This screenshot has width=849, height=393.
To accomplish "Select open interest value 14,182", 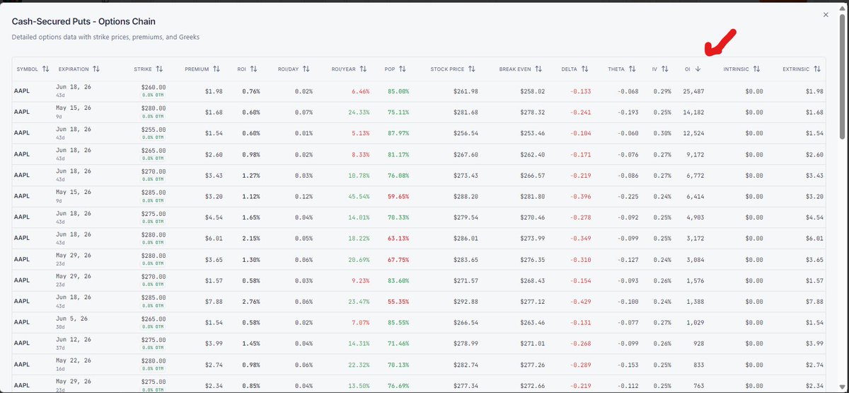I will [693, 112].
